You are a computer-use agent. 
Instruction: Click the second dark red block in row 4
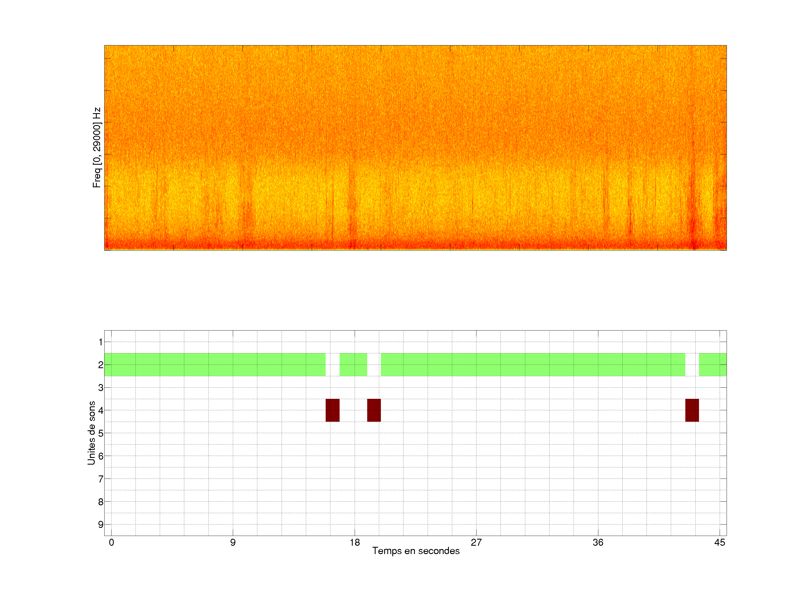tap(374, 410)
